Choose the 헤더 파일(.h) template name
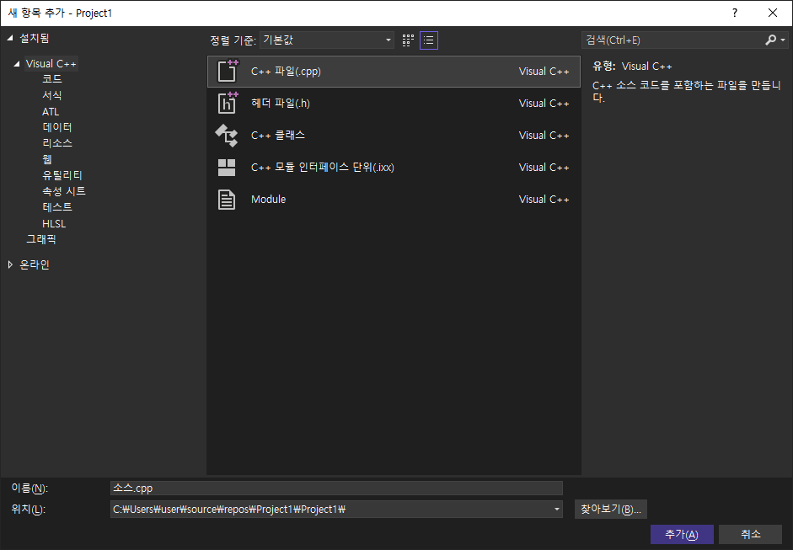The image size is (793, 550). (280, 103)
